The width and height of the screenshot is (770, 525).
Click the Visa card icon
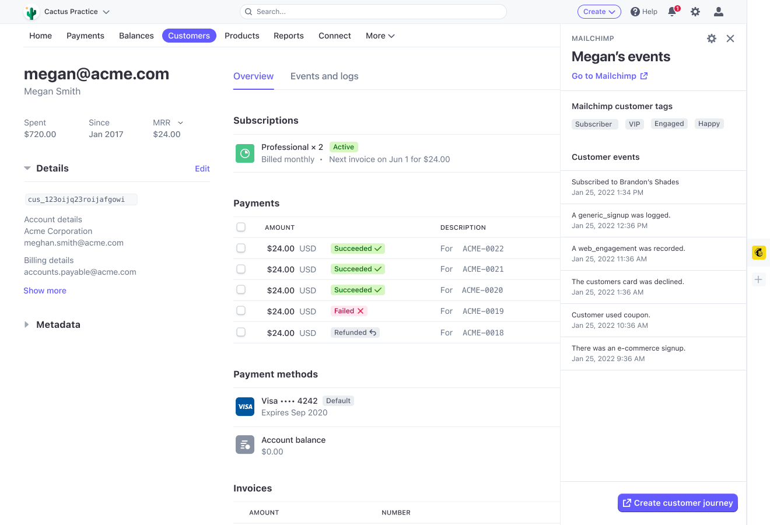pyautogui.click(x=245, y=407)
